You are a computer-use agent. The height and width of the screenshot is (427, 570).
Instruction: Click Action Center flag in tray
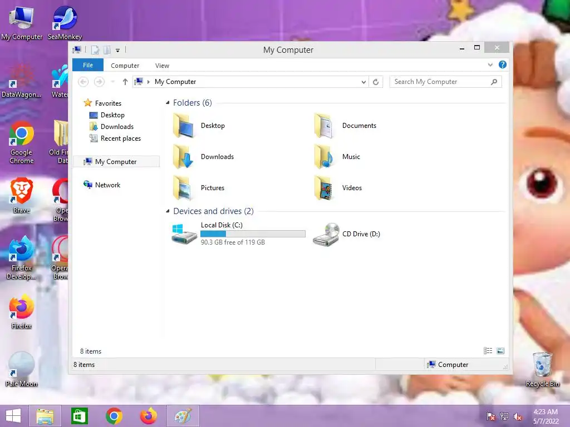click(x=490, y=416)
